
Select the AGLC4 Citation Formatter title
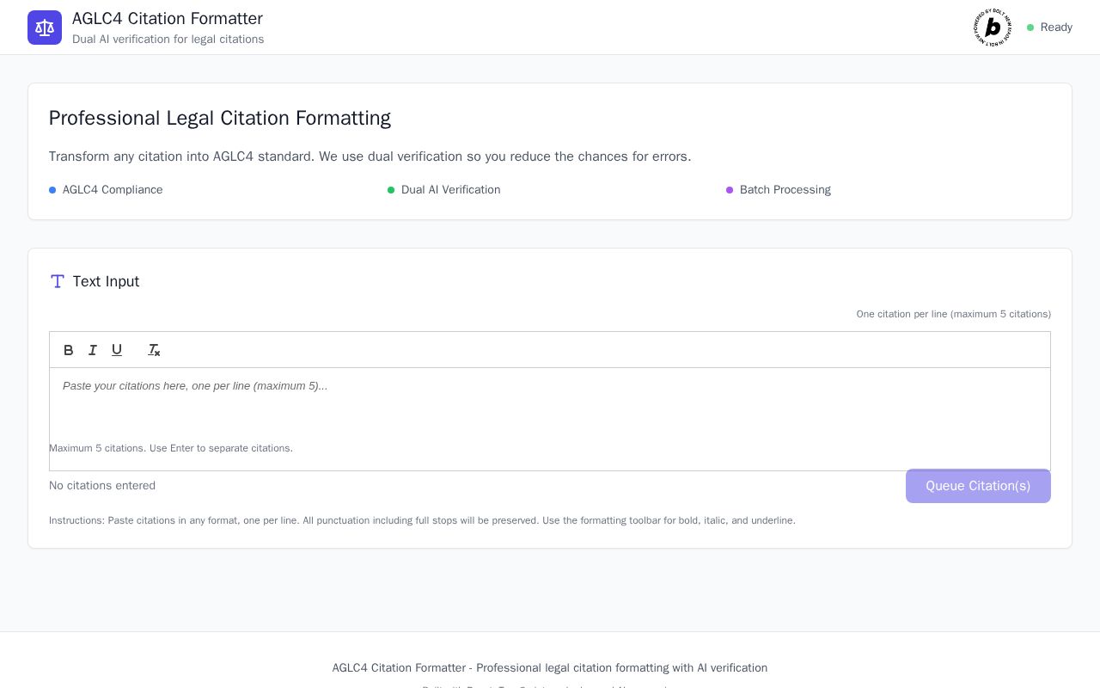(168, 18)
